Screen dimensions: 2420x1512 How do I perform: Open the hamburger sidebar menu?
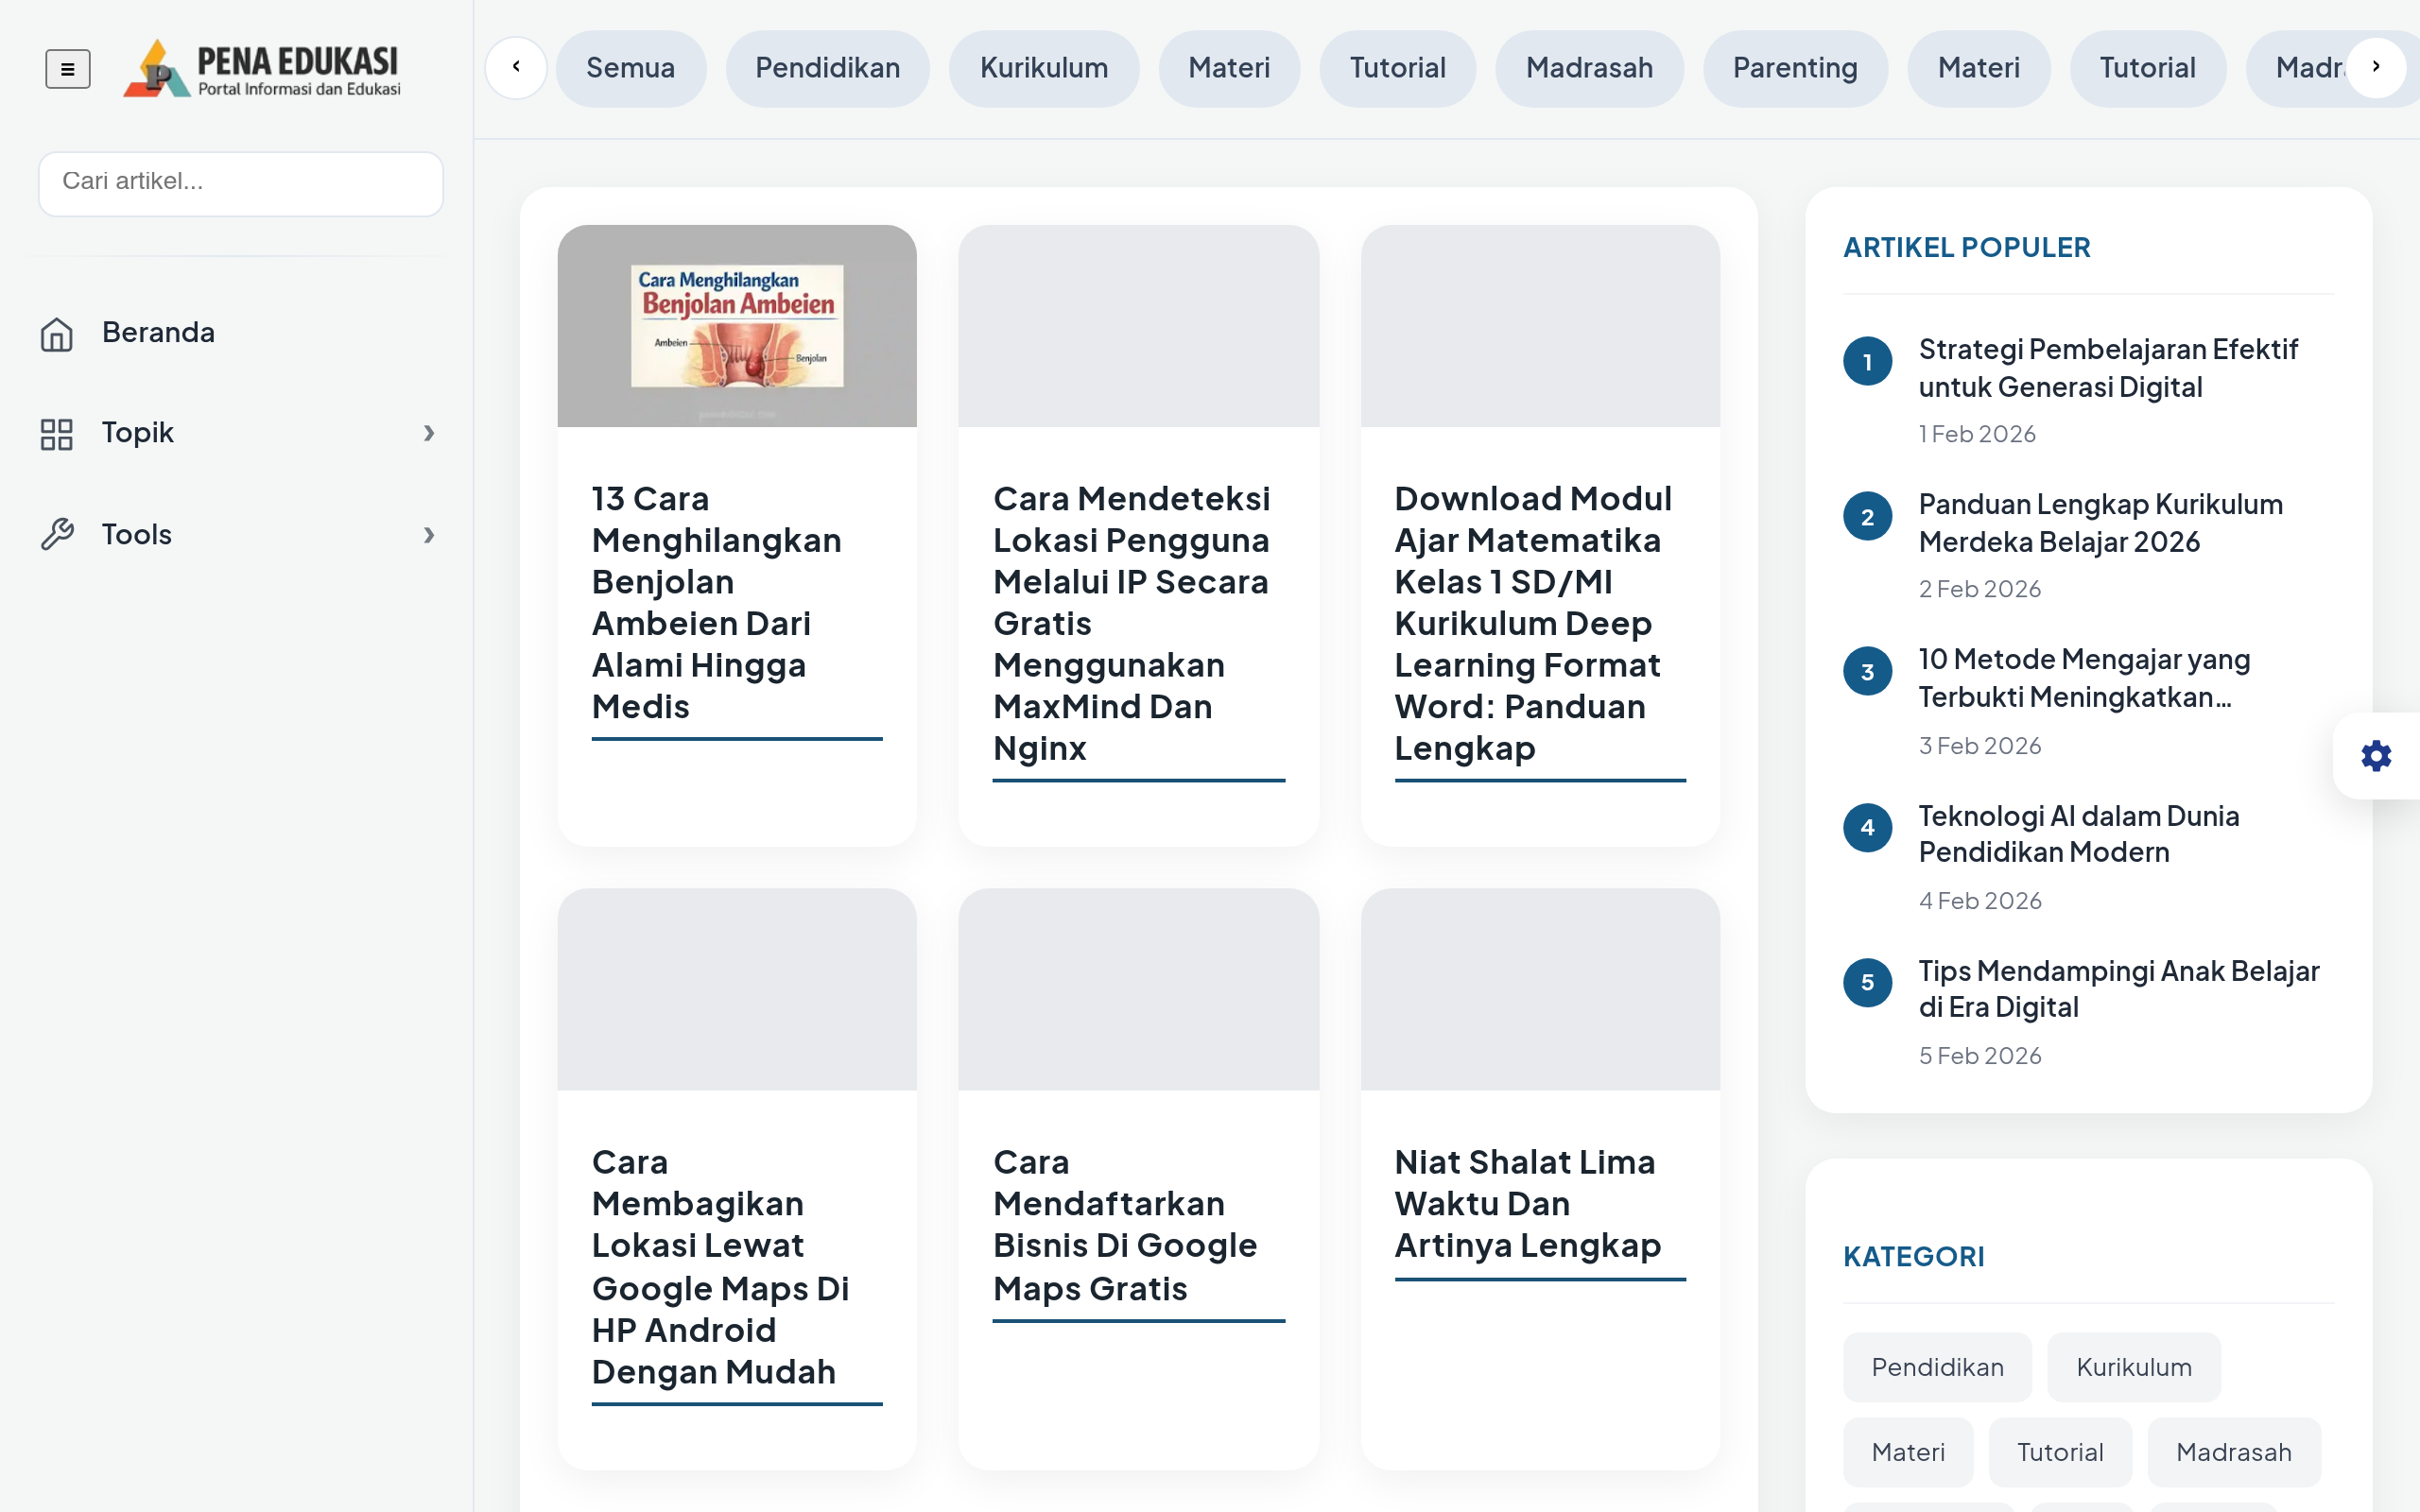pyautogui.click(x=67, y=68)
